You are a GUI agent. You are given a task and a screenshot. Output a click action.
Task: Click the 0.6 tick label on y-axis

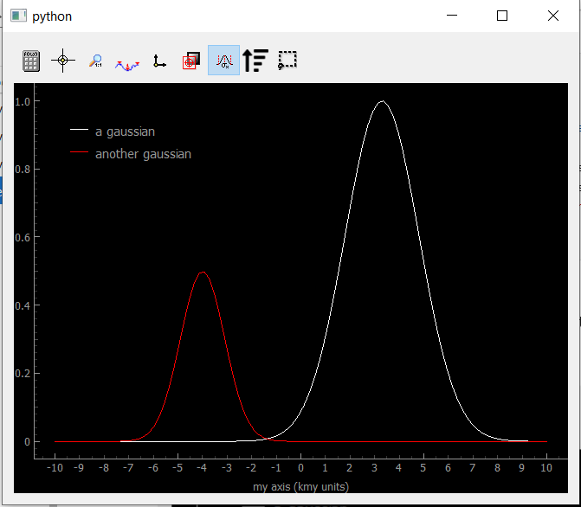(23, 237)
